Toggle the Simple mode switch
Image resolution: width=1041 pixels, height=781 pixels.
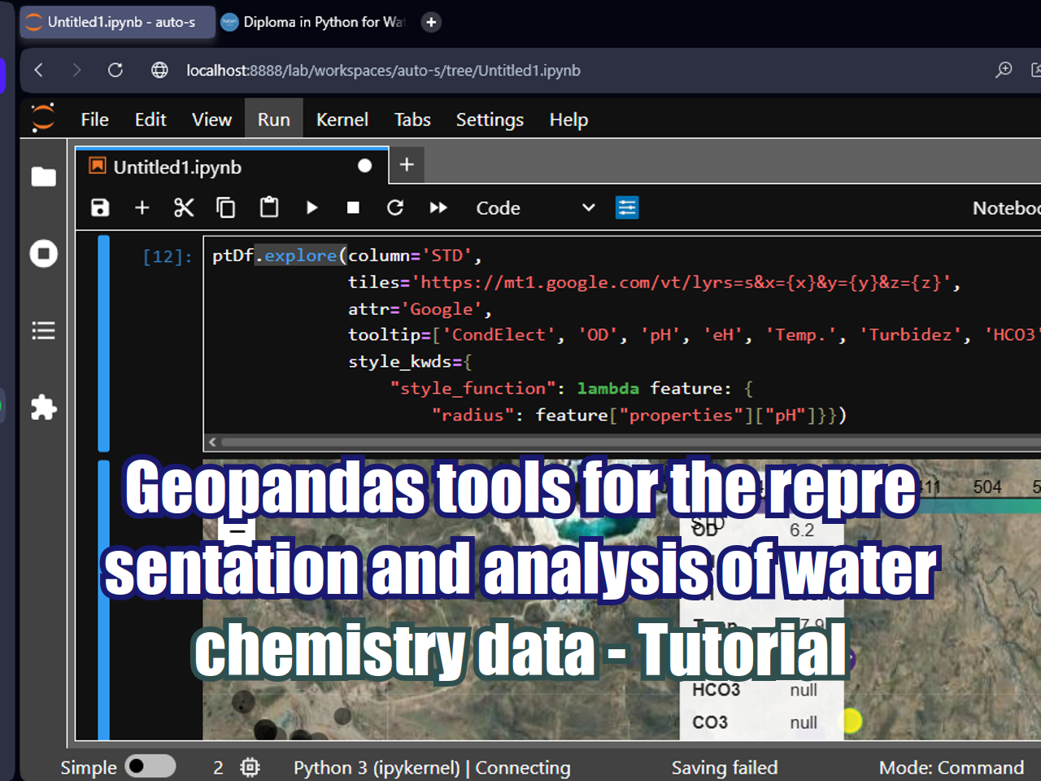pos(151,766)
